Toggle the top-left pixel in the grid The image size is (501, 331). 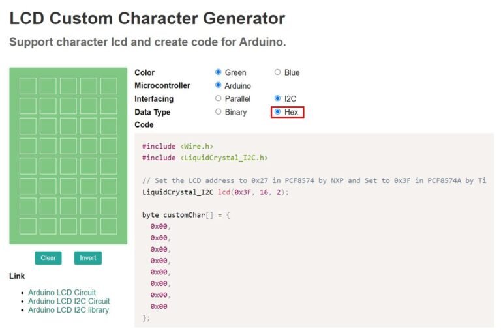coord(28,86)
